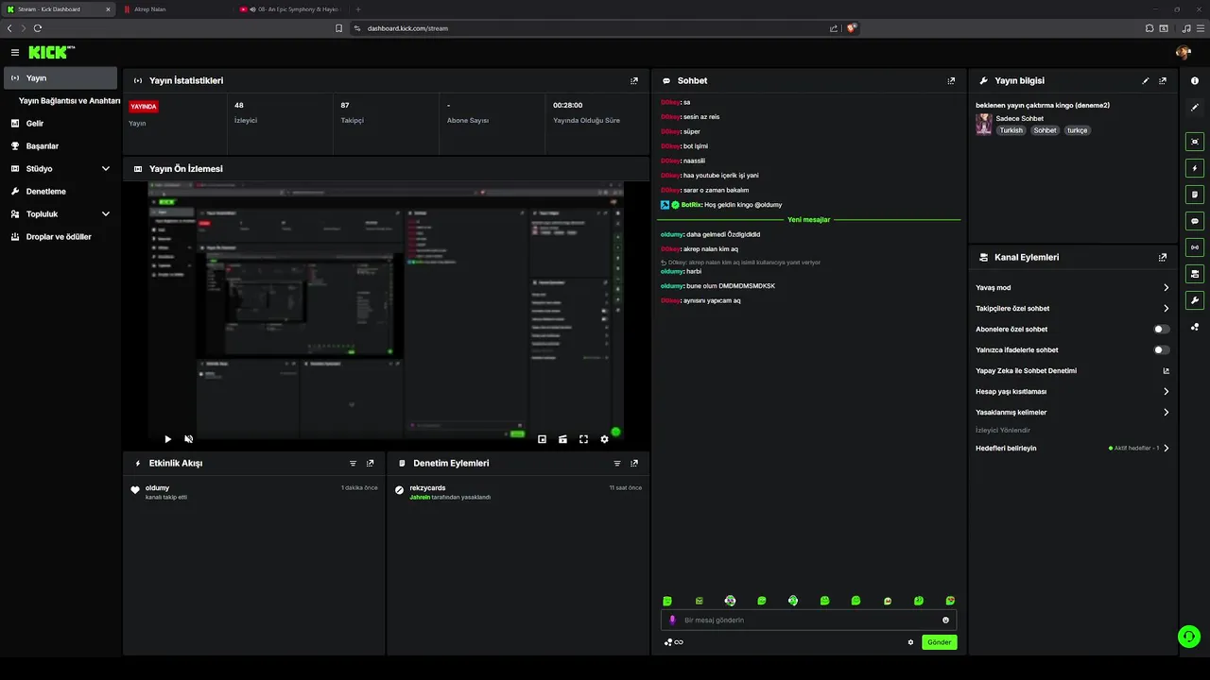Pop out the Kanal Eylemleri panel
The width and height of the screenshot is (1210, 680).
tap(1163, 257)
